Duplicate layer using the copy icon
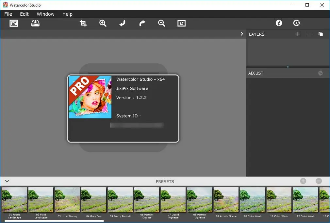The height and width of the screenshot is (223, 330). (321, 34)
